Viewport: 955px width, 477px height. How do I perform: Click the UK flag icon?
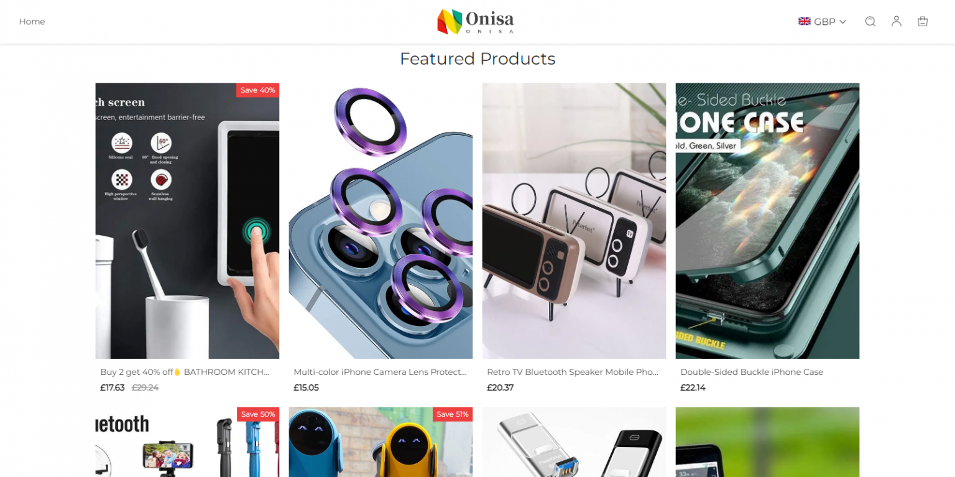click(805, 21)
